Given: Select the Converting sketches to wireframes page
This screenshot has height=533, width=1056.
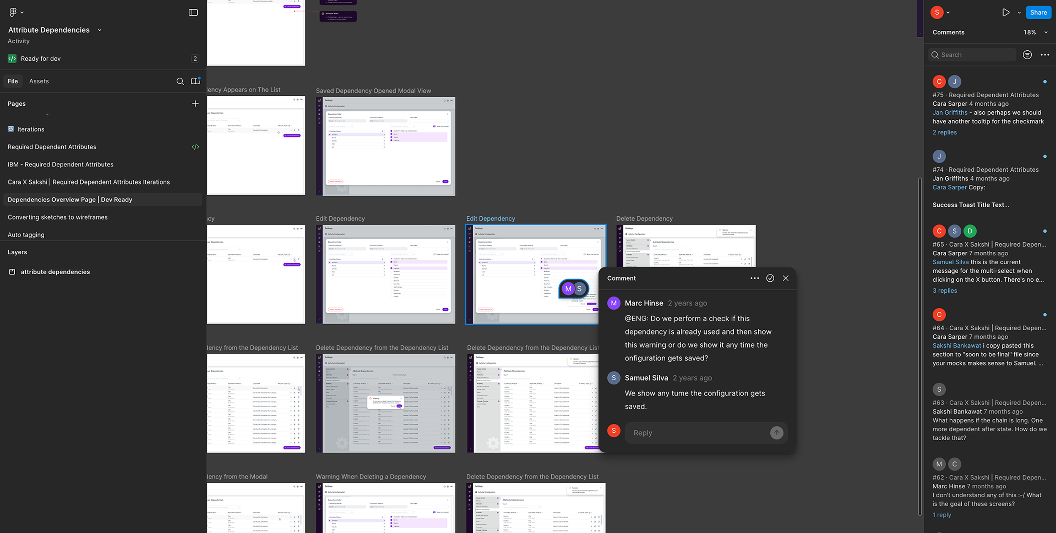Looking at the screenshot, I should [x=57, y=217].
